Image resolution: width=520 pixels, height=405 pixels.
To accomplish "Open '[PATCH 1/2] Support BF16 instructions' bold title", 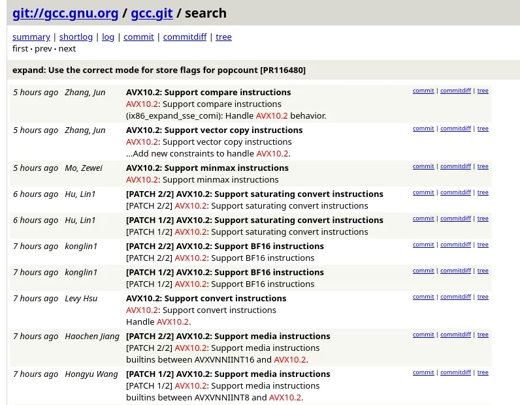I will point(225,272).
